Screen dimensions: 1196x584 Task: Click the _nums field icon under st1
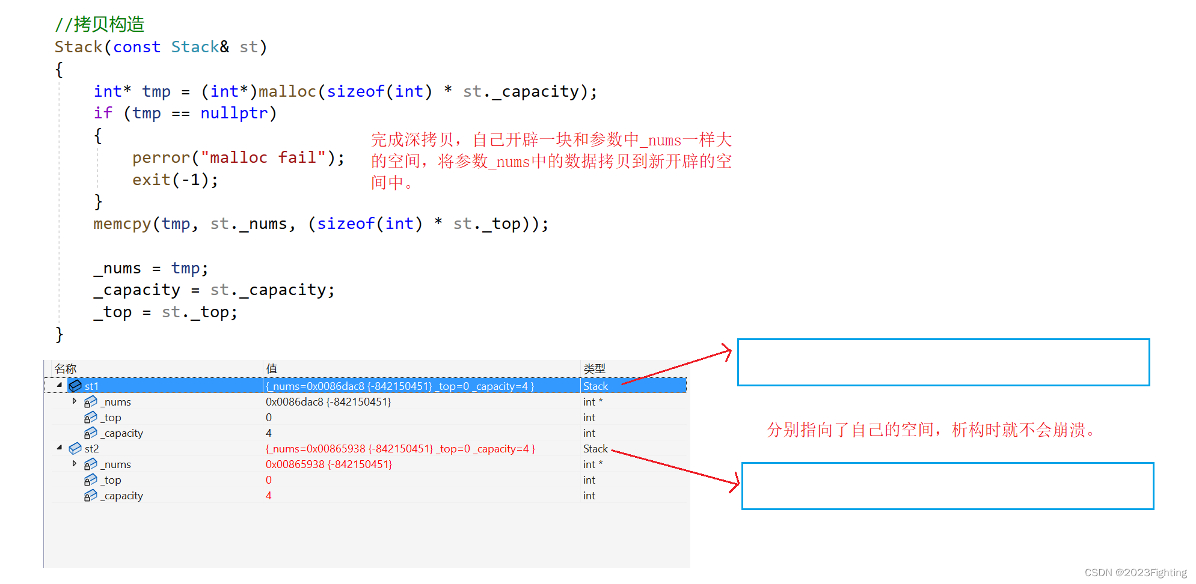[91, 401]
